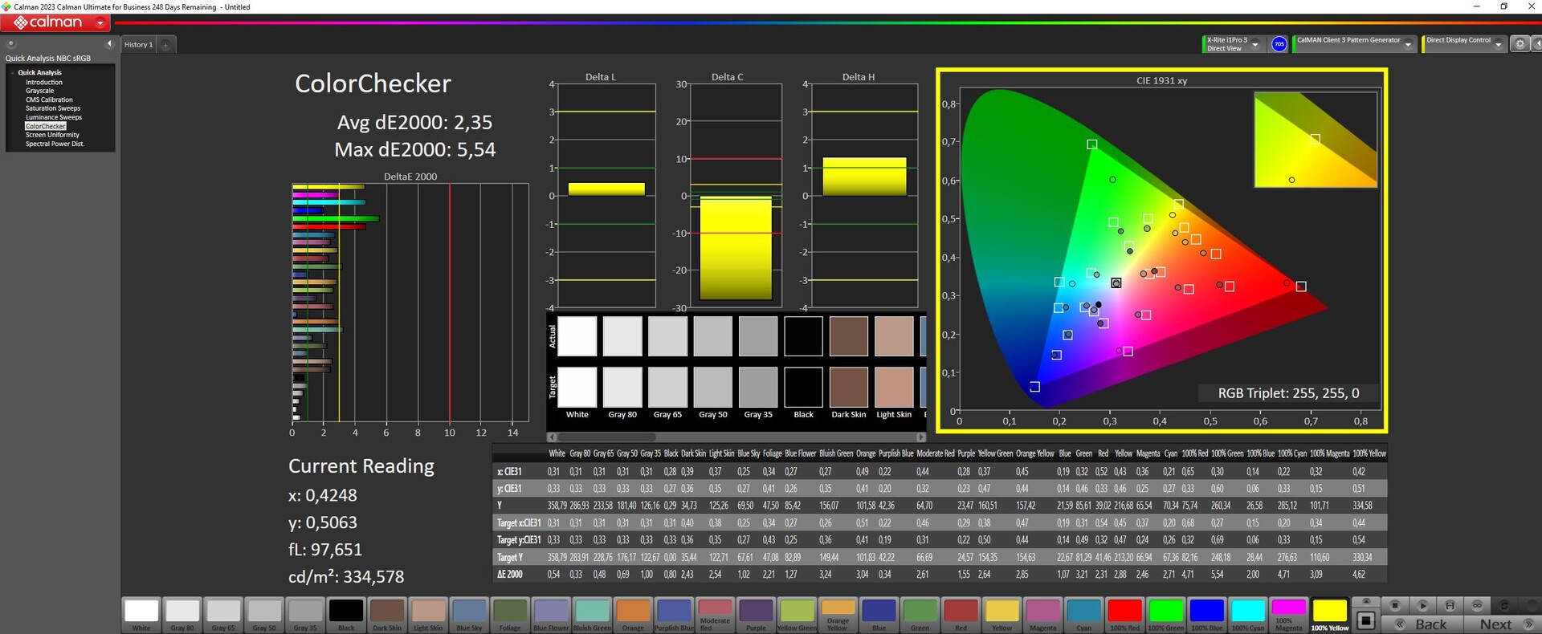Click the continuous read infinity icon
Image resolution: width=1542 pixels, height=634 pixels.
tap(1477, 605)
